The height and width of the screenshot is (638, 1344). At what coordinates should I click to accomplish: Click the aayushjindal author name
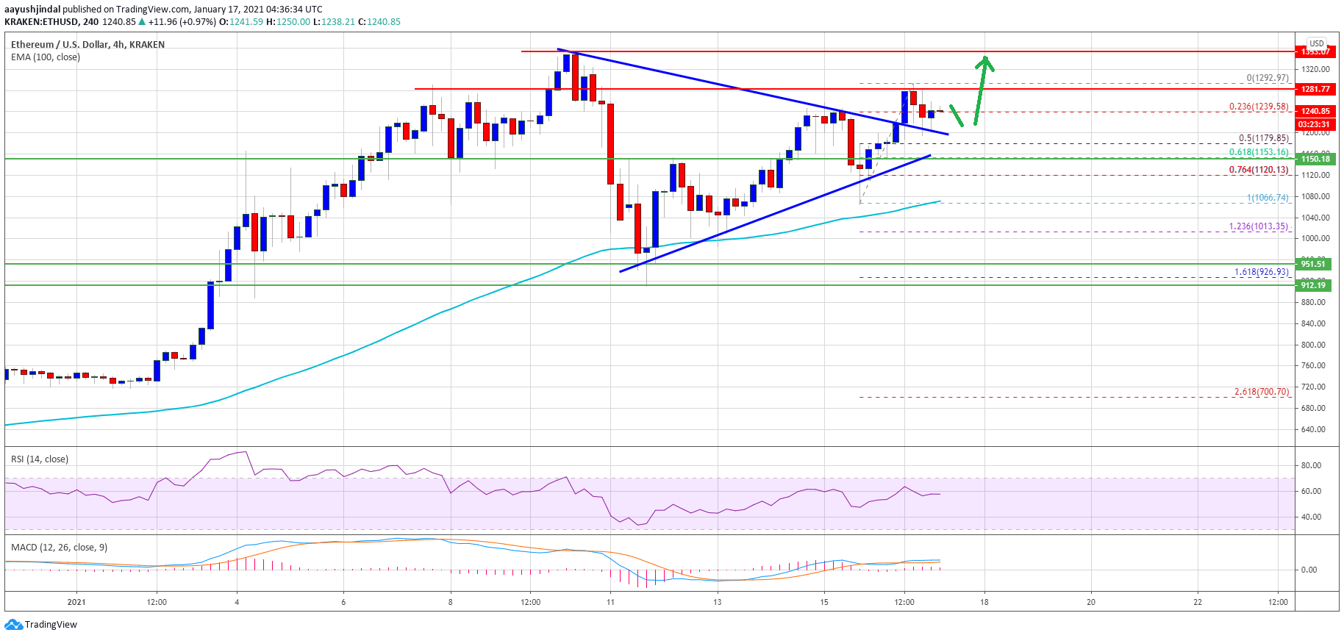[x=32, y=10]
